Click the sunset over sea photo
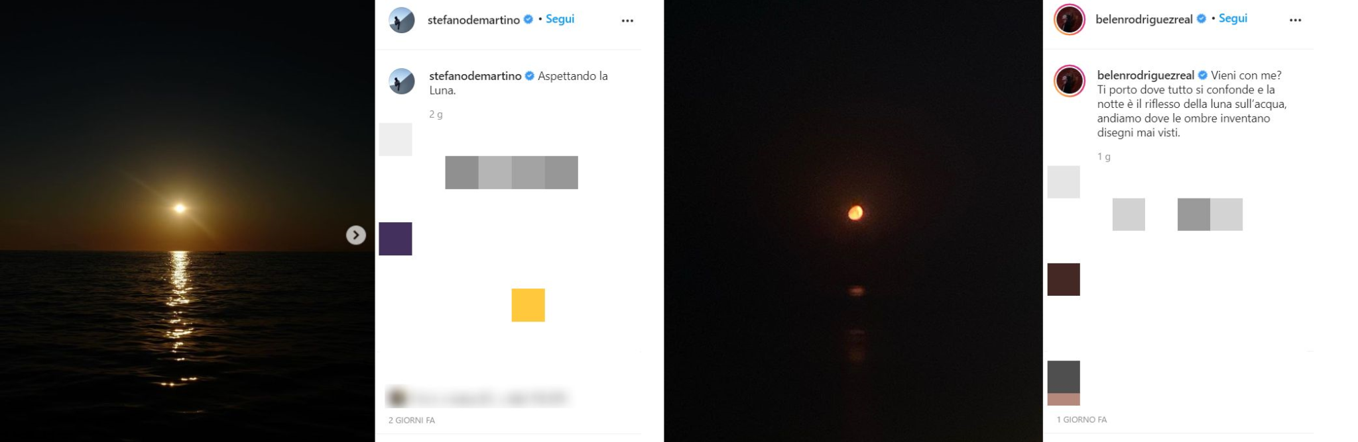This screenshot has width=1358, height=442. [187, 221]
